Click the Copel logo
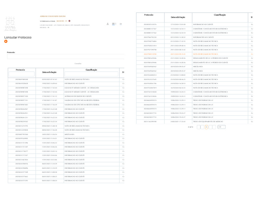The width and height of the screenshot is (257, 198). pos(10,24)
